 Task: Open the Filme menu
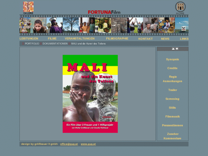(52, 39)
